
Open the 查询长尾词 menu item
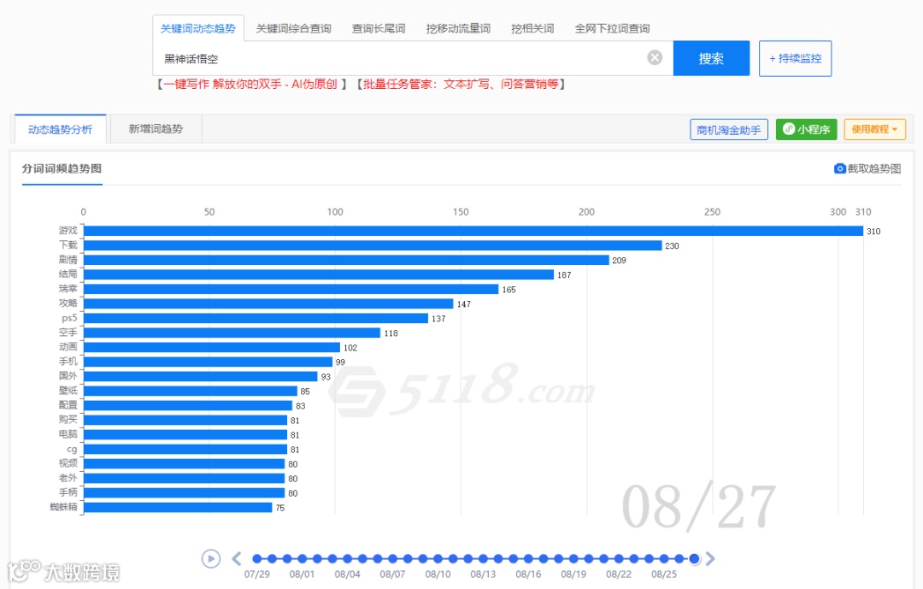[379, 27]
